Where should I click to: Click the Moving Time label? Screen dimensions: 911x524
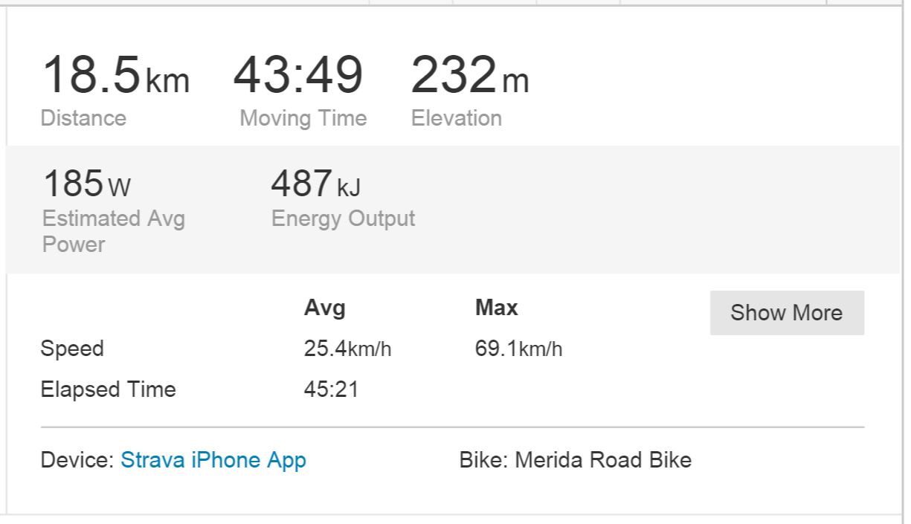coord(303,118)
